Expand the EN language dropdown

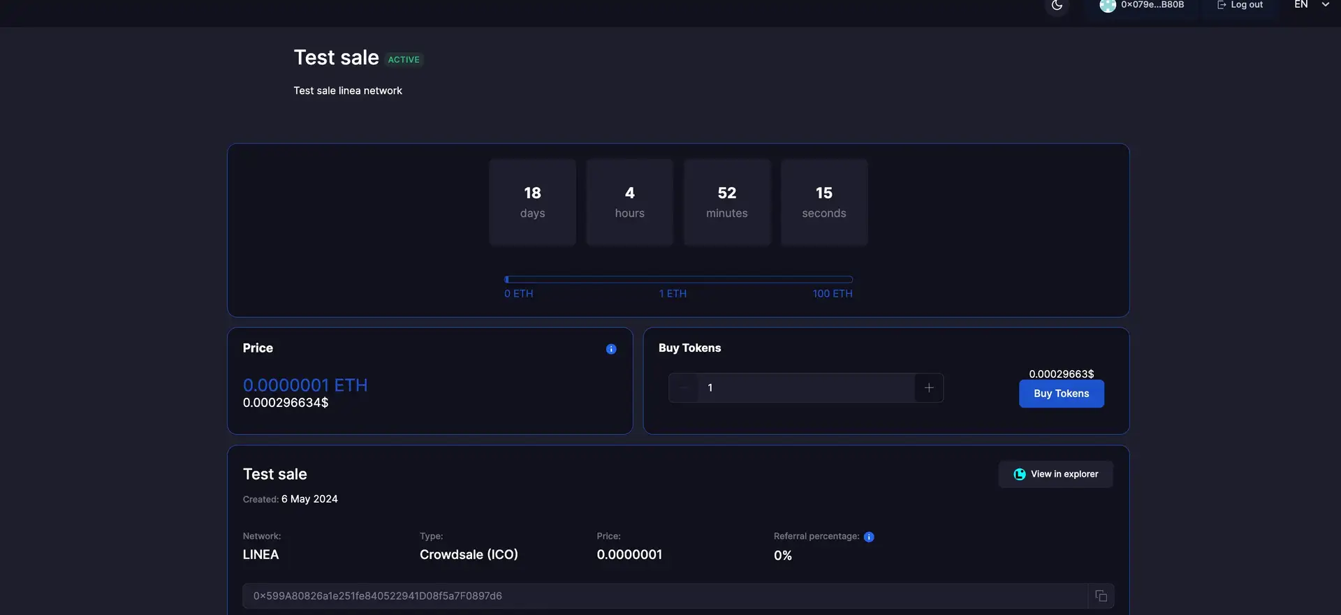(1301, 5)
